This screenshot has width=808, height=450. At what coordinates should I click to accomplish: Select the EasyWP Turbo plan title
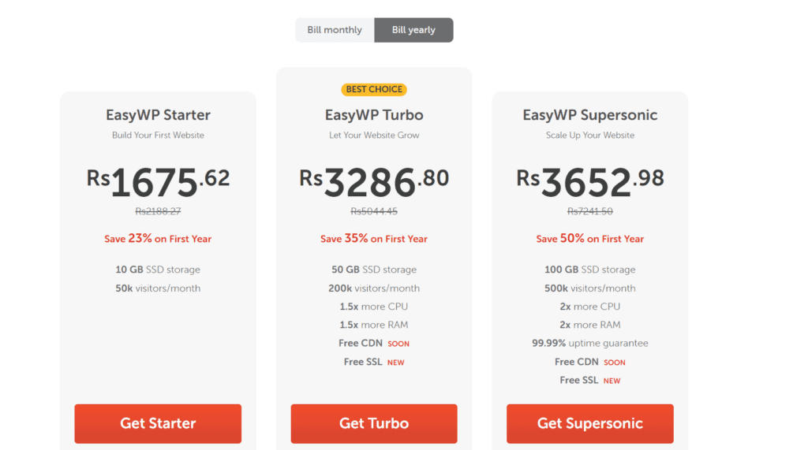point(374,115)
